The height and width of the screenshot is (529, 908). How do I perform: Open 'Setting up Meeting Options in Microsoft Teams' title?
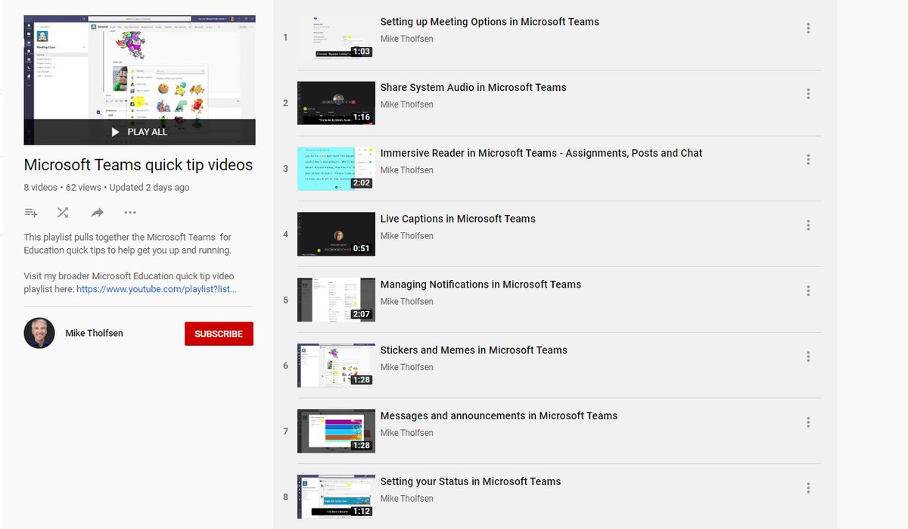pyautogui.click(x=490, y=22)
